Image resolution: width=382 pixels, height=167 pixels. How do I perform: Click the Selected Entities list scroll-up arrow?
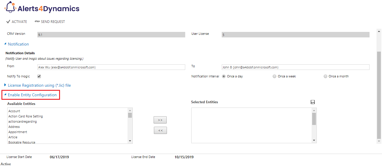[314, 110]
